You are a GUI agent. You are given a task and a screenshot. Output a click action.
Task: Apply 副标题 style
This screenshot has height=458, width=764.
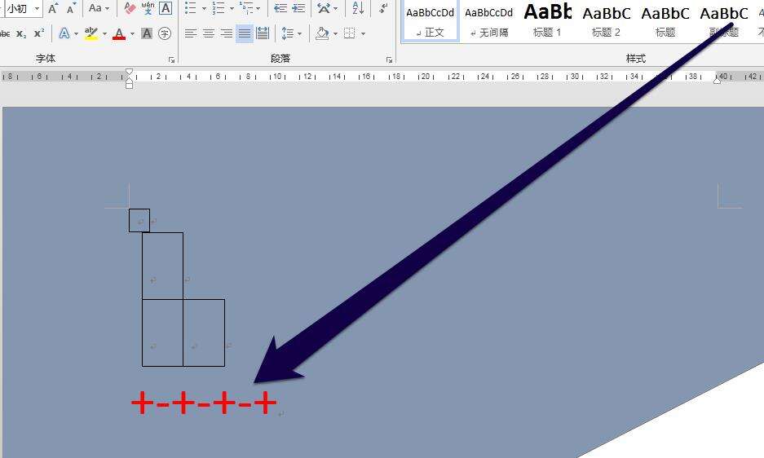pos(723,20)
